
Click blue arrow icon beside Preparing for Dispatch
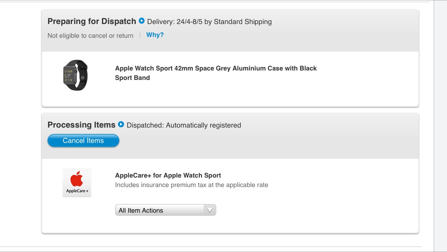[142, 21]
